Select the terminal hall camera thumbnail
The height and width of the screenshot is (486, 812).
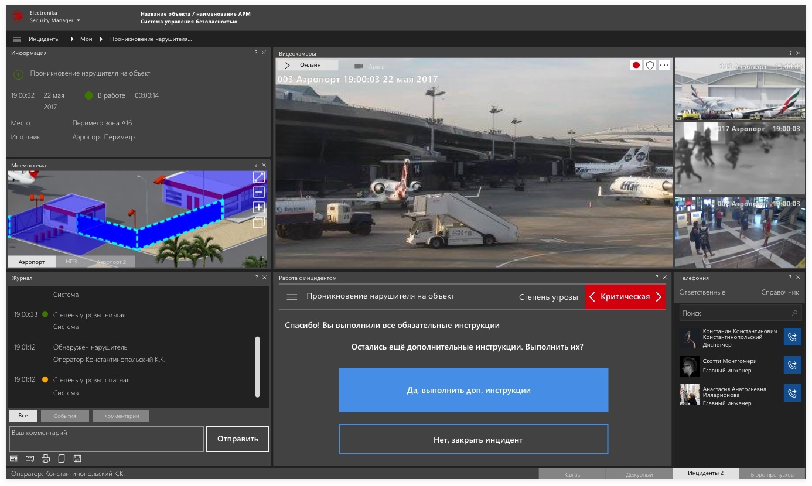[x=740, y=232]
